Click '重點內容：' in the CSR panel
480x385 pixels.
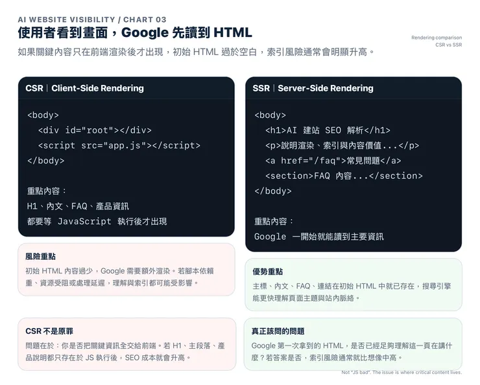click(47, 191)
